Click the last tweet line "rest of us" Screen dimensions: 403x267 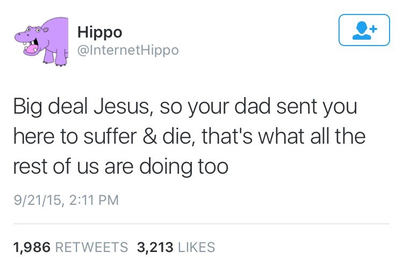120,166
